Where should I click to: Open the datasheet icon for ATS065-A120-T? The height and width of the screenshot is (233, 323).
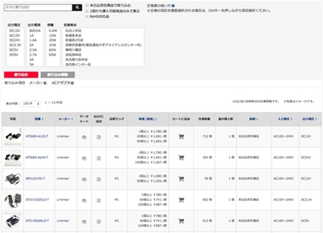(84, 137)
